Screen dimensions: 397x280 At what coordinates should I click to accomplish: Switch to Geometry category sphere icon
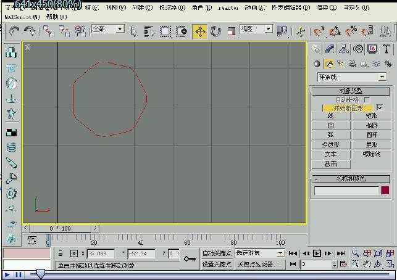(x=317, y=64)
